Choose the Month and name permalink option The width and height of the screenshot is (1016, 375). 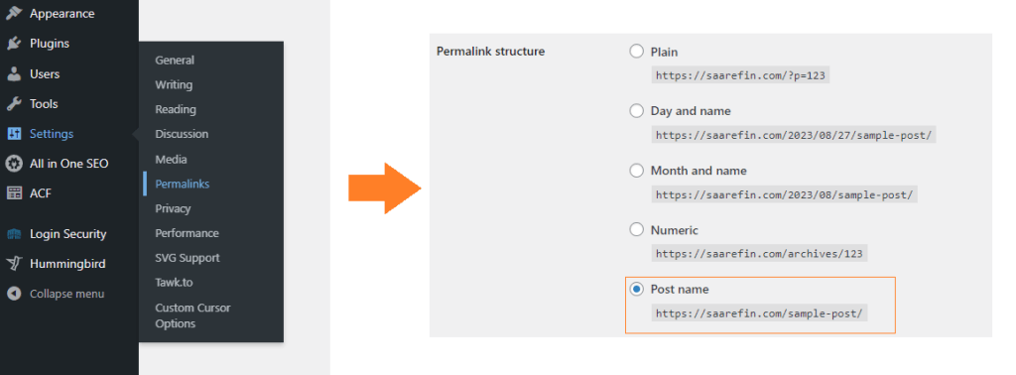click(x=636, y=171)
